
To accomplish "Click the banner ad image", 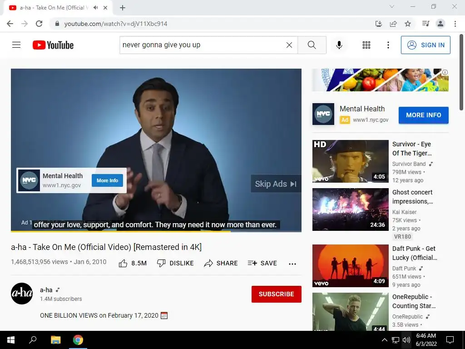I will (381, 80).
